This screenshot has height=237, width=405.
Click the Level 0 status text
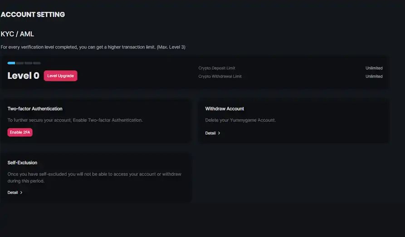(x=24, y=76)
